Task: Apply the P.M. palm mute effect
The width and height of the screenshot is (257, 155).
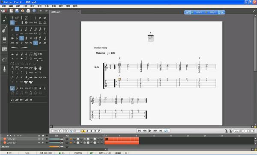Action: tap(40, 54)
